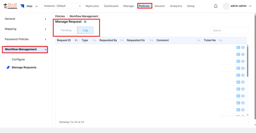Switch to the Pending tab

[x=66, y=30]
